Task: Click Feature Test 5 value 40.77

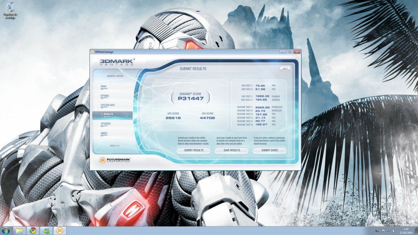Action: pos(260,121)
